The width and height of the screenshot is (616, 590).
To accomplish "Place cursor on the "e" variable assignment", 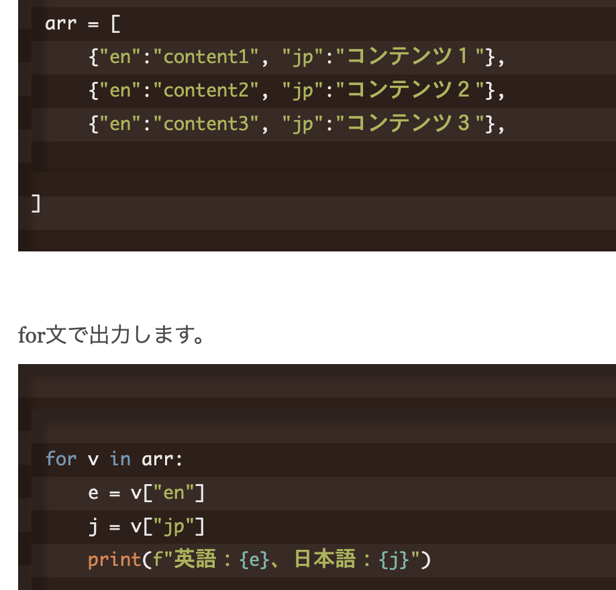I will [93, 493].
